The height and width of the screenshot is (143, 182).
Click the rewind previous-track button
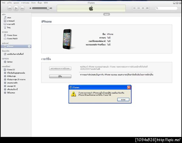[x=10, y=8]
